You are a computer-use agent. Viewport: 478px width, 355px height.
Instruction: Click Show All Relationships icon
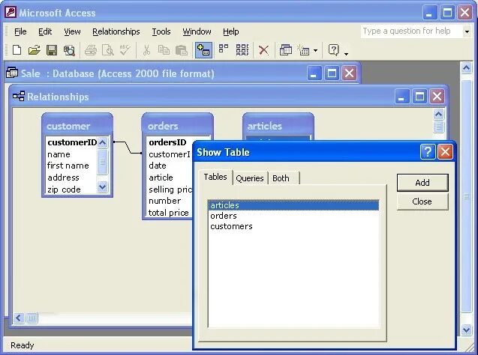[242, 49]
